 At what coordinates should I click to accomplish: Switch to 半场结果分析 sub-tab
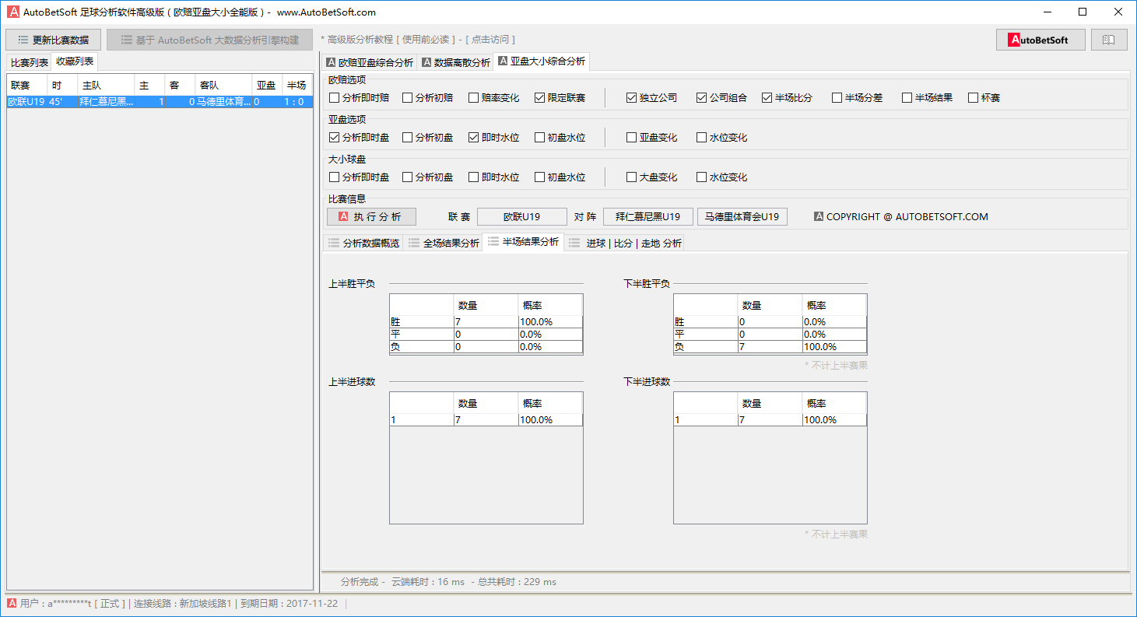523,242
